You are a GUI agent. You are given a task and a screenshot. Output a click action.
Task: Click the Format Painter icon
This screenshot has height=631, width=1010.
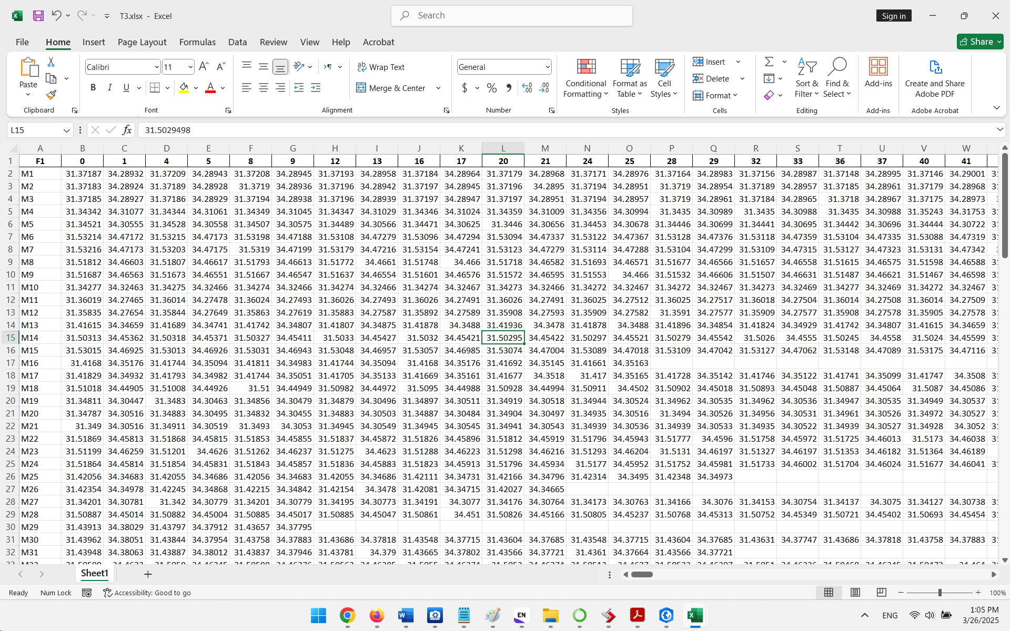(50, 95)
